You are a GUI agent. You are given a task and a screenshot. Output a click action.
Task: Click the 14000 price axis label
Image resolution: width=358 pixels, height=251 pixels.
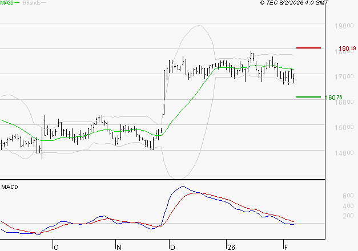point(344,153)
